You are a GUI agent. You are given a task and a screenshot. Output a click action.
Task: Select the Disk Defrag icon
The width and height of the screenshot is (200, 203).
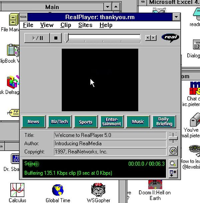(x=13, y=82)
